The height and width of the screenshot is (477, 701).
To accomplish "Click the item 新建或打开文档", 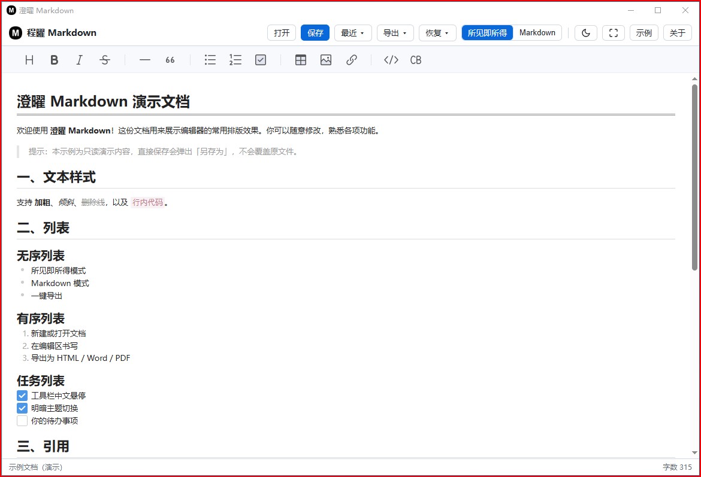I will coord(58,333).
